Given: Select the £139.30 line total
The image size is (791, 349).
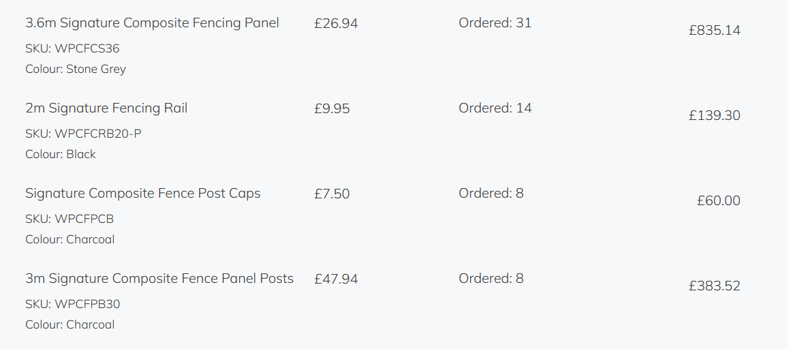Looking at the screenshot, I should click(x=714, y=116).
